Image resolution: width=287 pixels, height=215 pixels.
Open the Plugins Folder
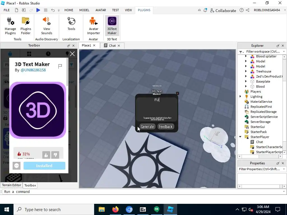[26, 25]
